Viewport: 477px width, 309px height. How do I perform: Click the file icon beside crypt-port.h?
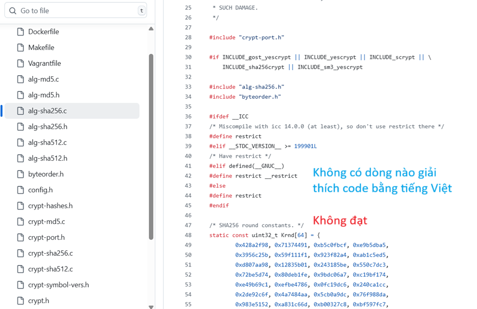coord(20,237)
